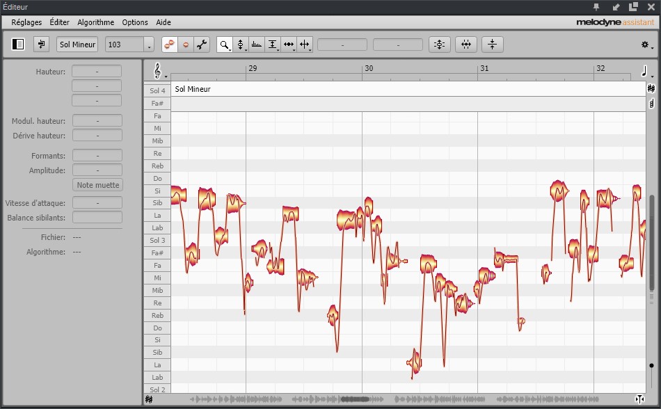Open the Éditer menu
Image resolution: width=661 pixels, height=409 pixels.
(x=59, y=22)
